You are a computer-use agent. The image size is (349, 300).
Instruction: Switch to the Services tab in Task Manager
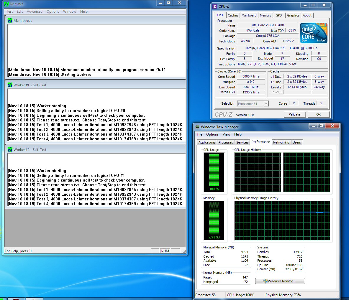[x=242, y=142]
